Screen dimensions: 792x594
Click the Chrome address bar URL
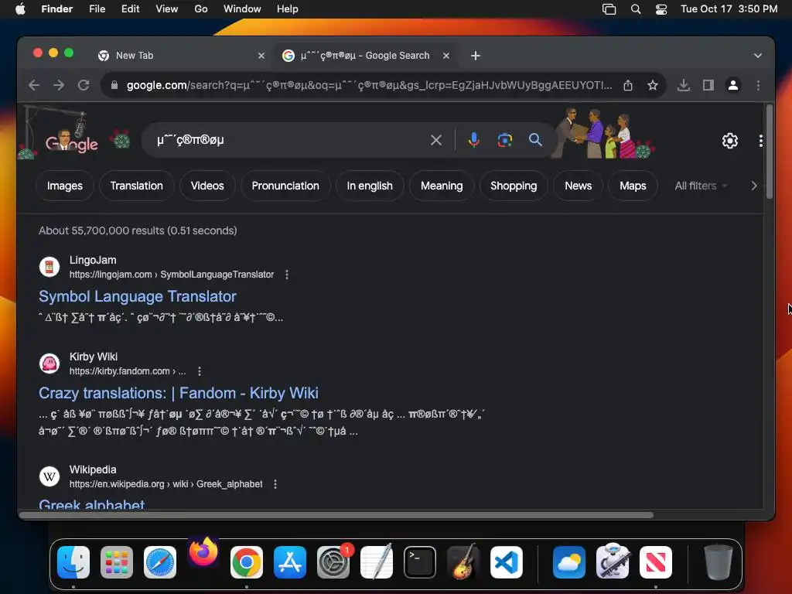(369, 85)
